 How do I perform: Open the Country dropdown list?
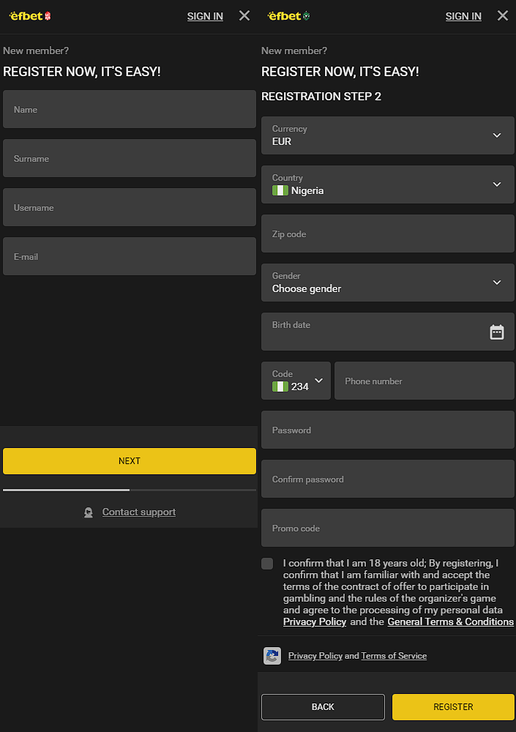point(497,184)
